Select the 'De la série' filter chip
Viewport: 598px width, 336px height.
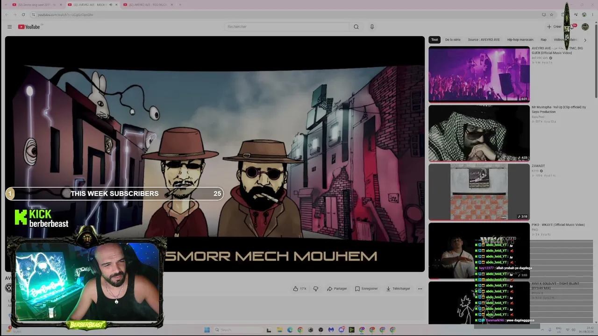click(x=453, y=40)
